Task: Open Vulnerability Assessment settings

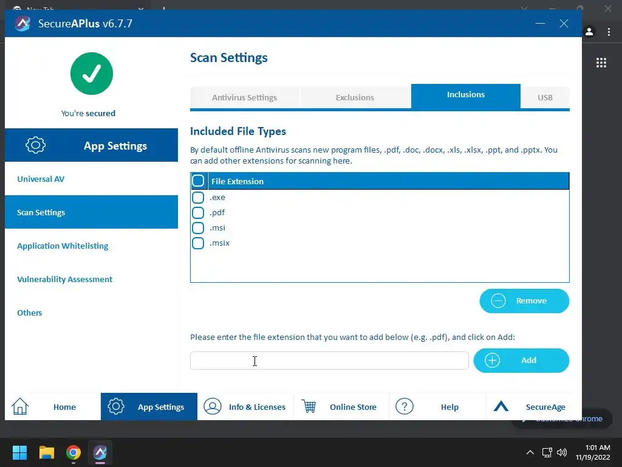Action: click(91, 279)
